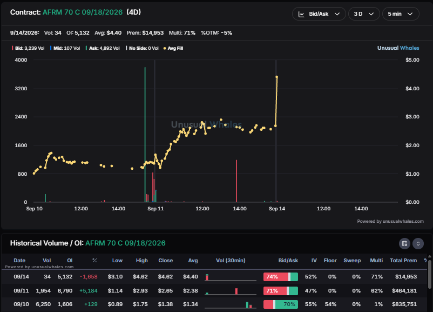This screenshot has width=433, height=312.
Task: Click the -1,658 OI change value
Action: pos(89,277)
